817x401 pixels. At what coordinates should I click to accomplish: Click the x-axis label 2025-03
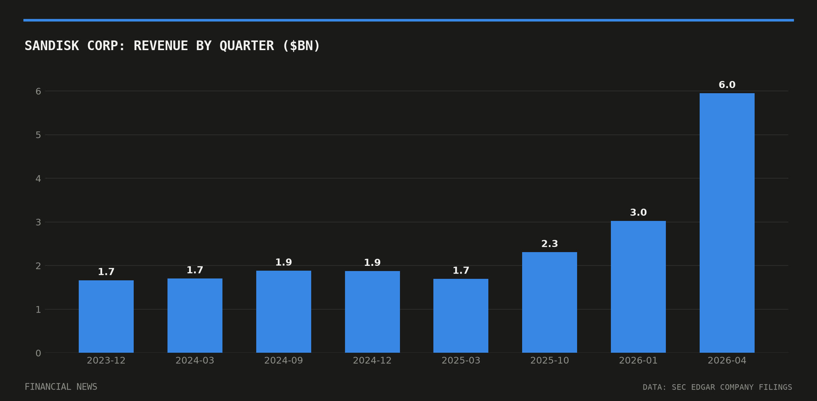tap(461, 361)
